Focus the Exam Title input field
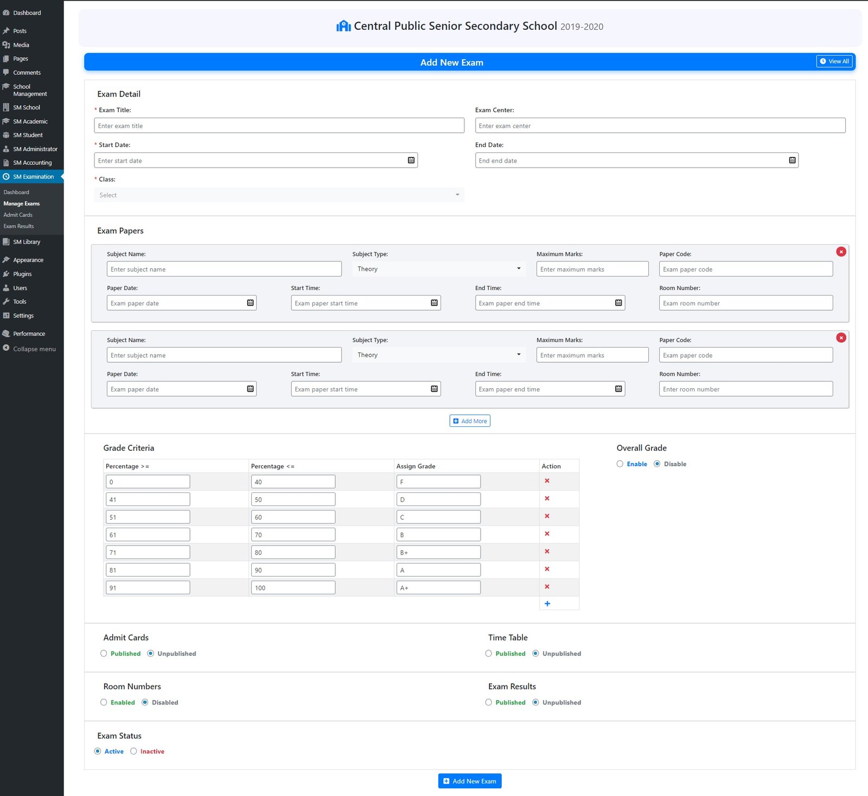The image size is (868, 796). pos(279,126)
